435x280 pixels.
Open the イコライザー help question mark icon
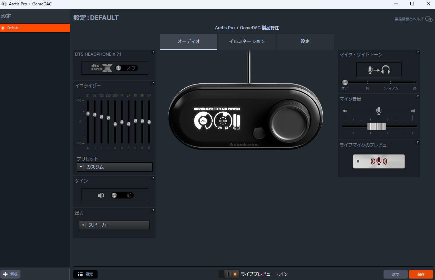coord(153,83)
